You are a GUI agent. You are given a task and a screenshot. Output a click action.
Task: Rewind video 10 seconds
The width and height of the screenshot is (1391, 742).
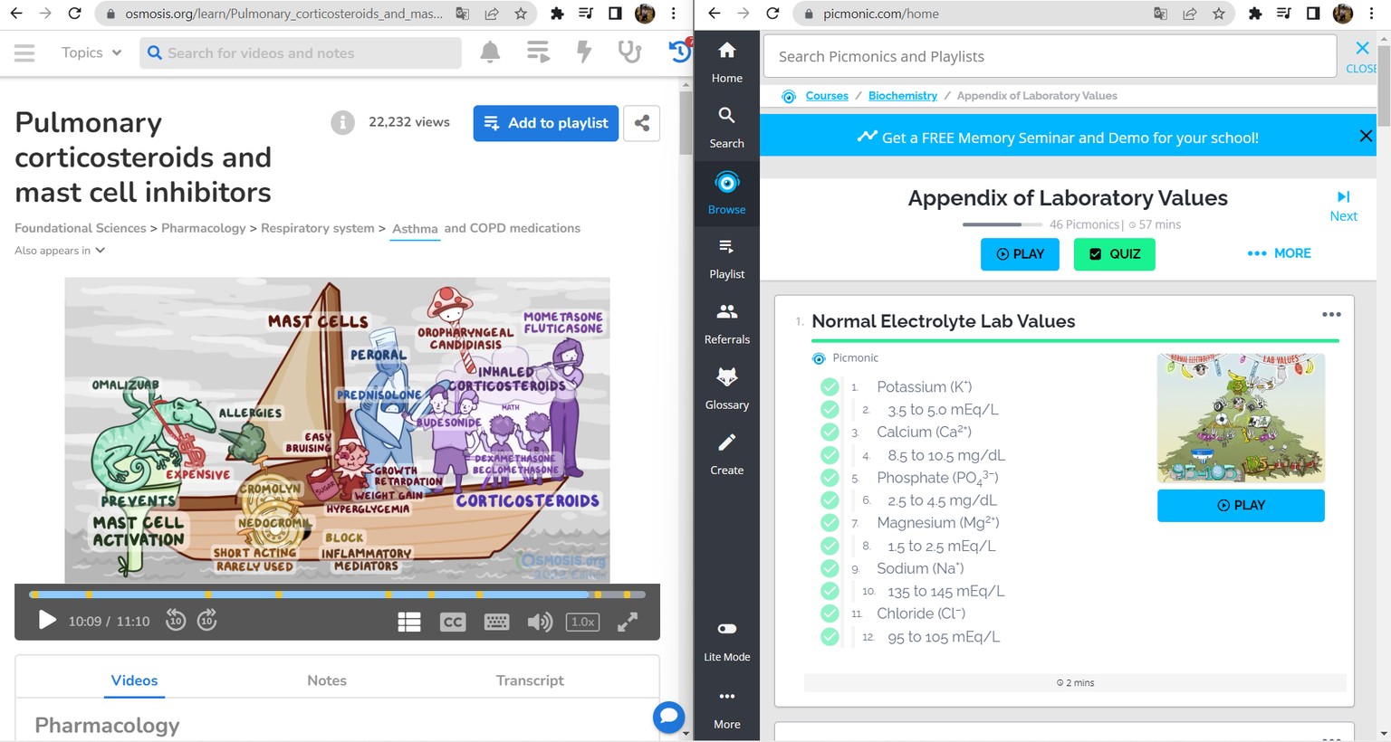click(x=176, y=621)
